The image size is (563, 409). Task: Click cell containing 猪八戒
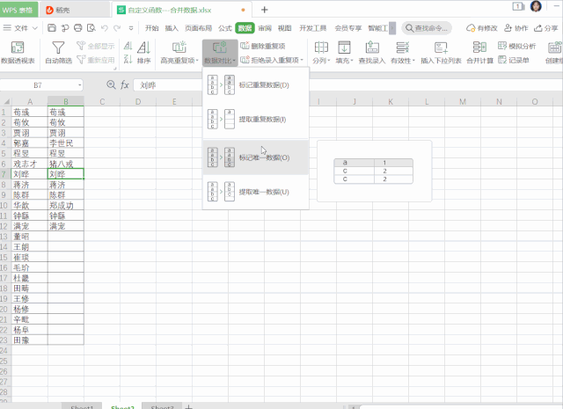click(x=66, y=164)
